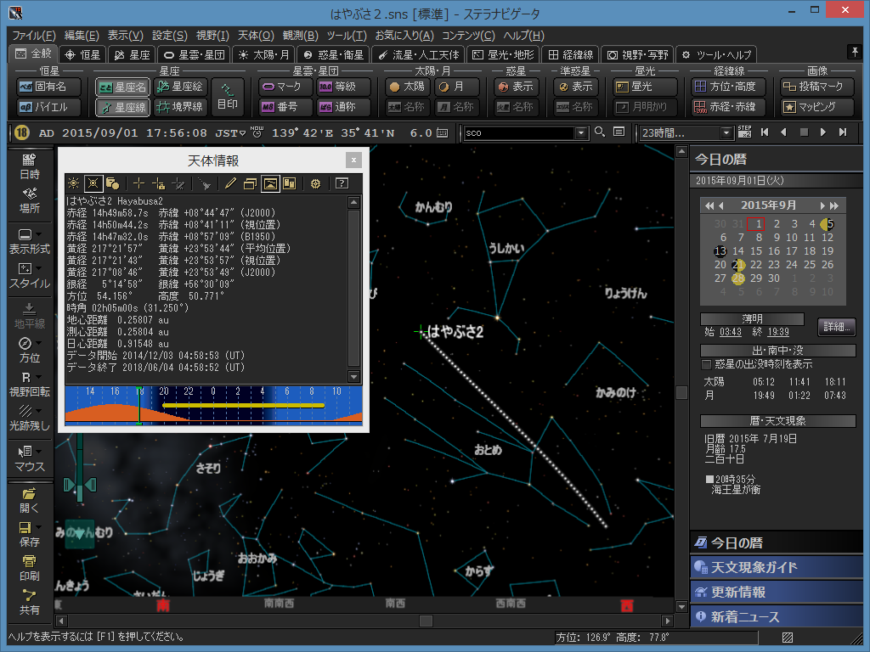This screenshot has width=870, height=652.
Task: Expand the マウス mouse mode menu
Action: pyautogui.click(x=38, y=452)
